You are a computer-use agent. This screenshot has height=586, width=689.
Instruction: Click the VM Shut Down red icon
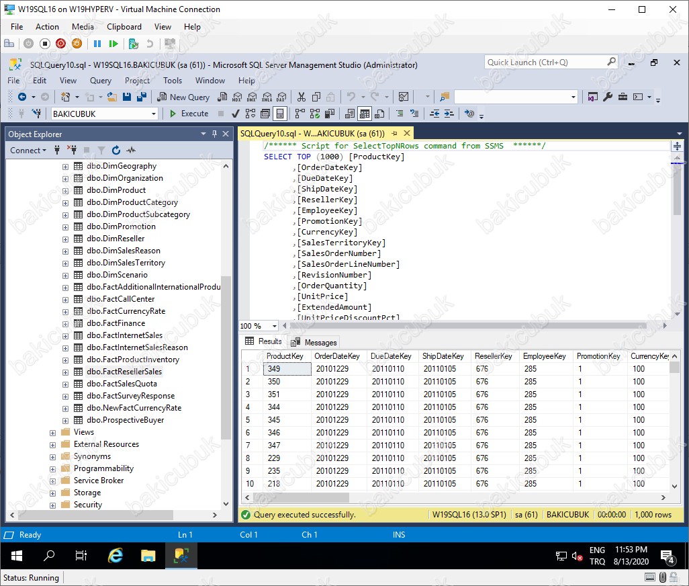click(x=60, y=44)
